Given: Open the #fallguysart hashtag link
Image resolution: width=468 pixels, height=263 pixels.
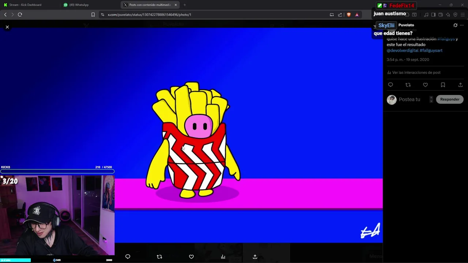Looking at the screenshot, I should pyautogui.click(x=431, y=50).
